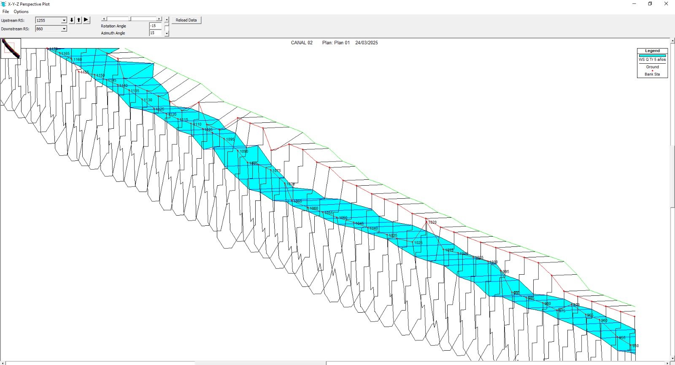The image size is (675, 365).
Task: Click cross section label 1075
Action: pyautogui.click(x=276, y=171)
